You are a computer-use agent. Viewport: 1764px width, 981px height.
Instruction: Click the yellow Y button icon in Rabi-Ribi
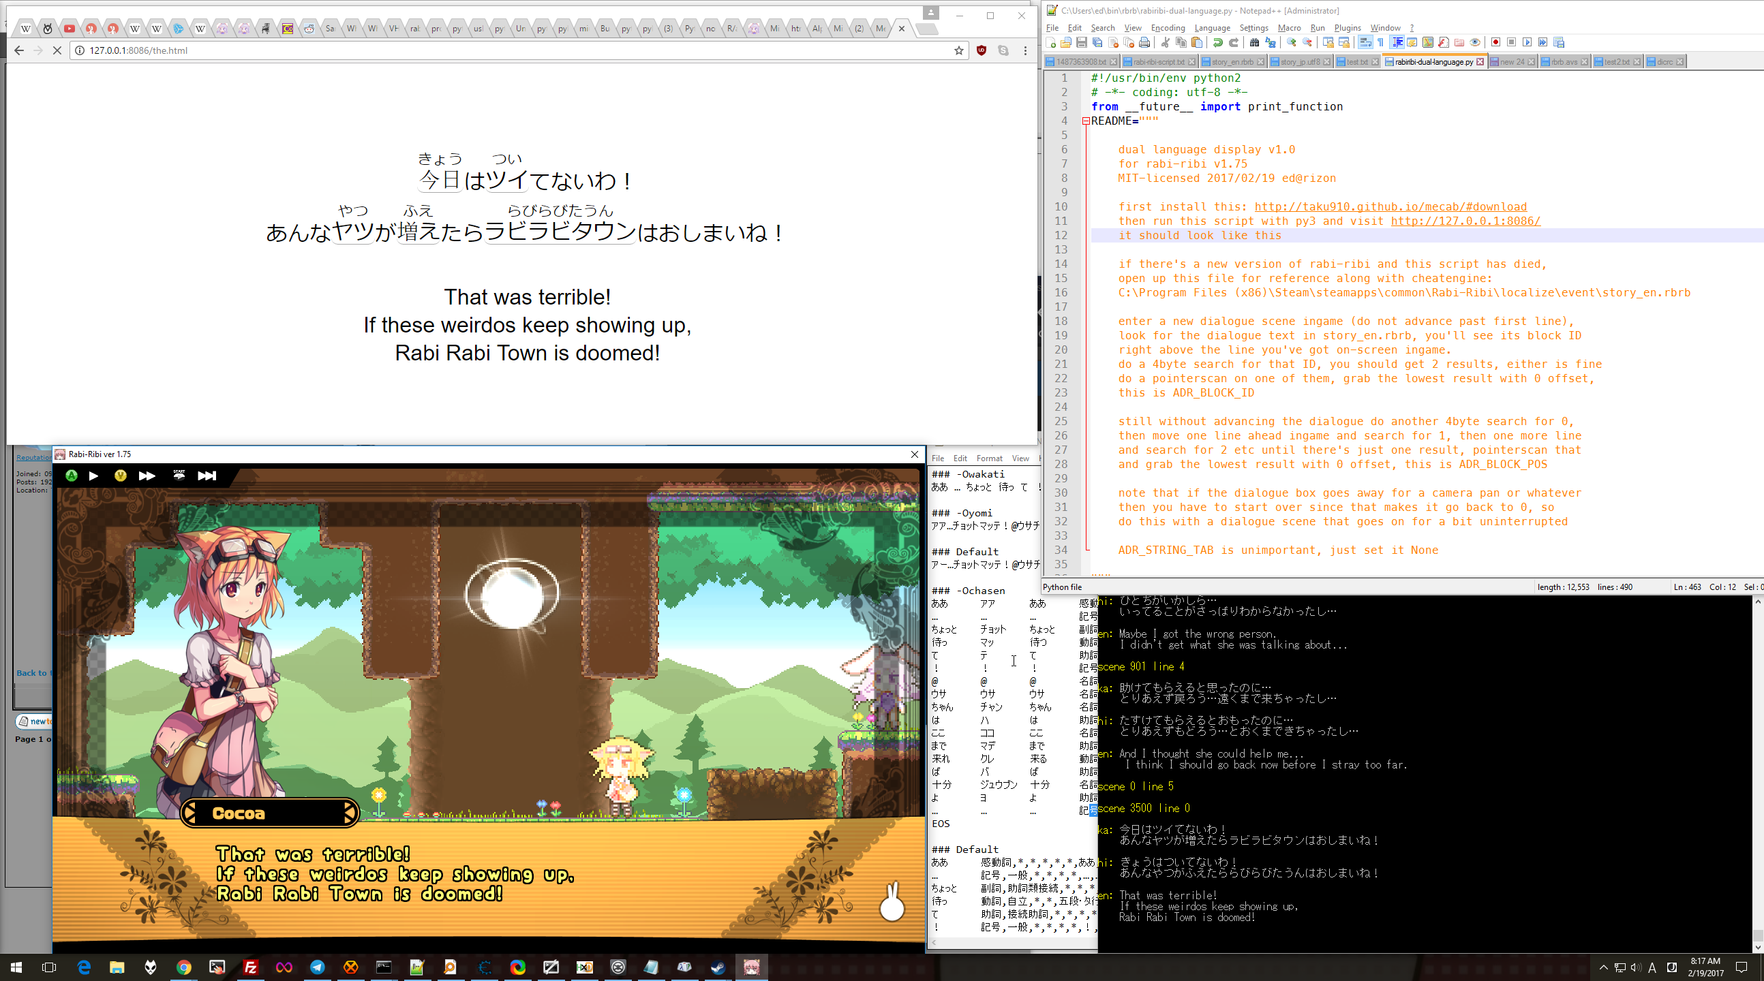(121, 476)
